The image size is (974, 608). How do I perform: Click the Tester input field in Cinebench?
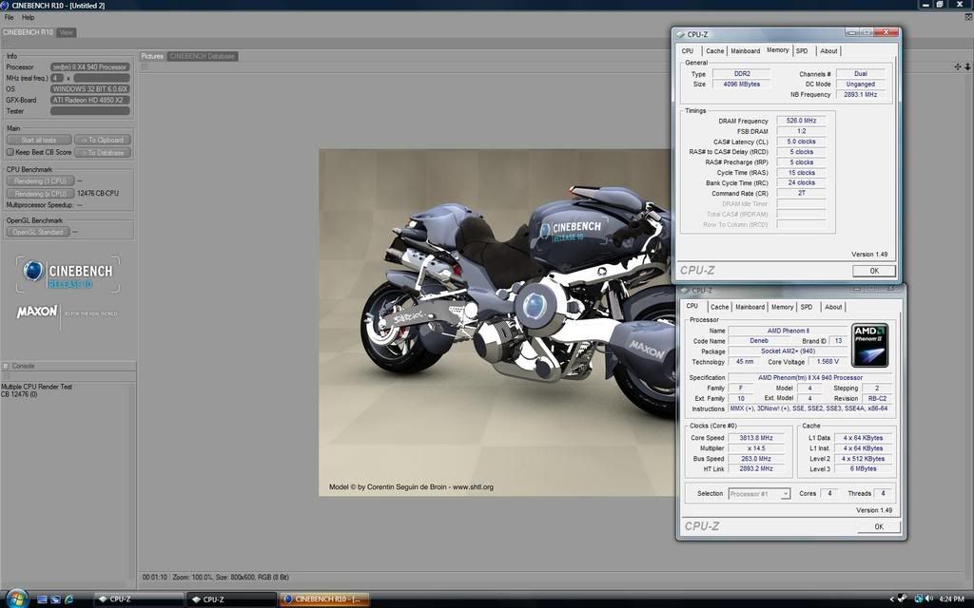click(90, 111)
